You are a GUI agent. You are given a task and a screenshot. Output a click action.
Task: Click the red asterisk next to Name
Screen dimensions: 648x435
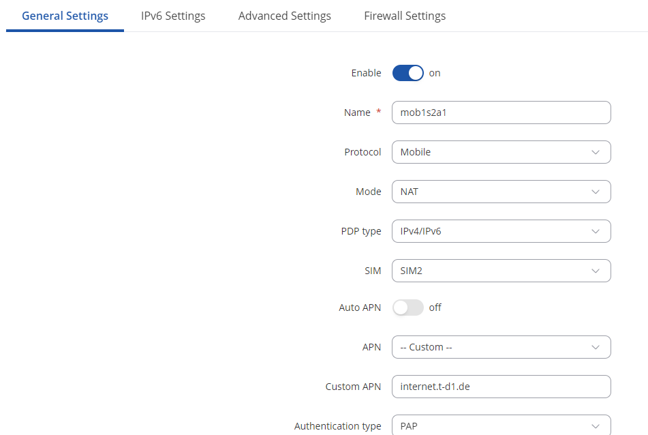tap(378, 112)
